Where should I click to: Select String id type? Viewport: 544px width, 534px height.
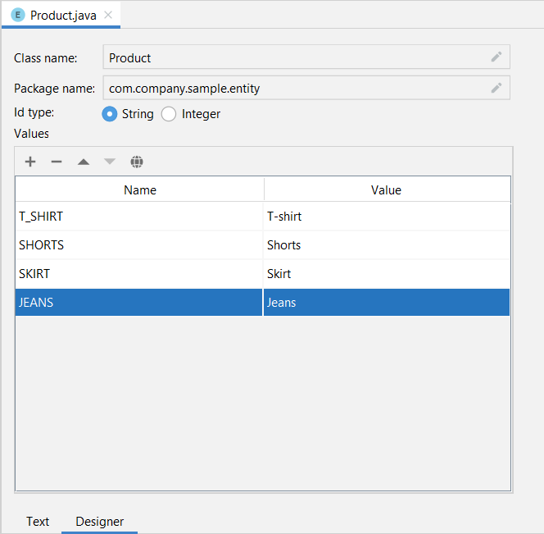pos(110,114)
